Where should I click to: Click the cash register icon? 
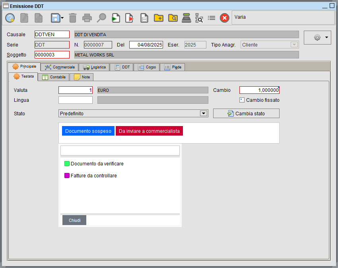(x=186, y=18)
